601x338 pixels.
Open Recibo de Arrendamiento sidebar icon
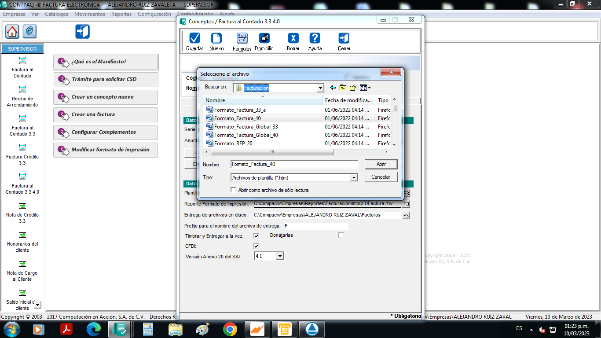pos(22,90)
